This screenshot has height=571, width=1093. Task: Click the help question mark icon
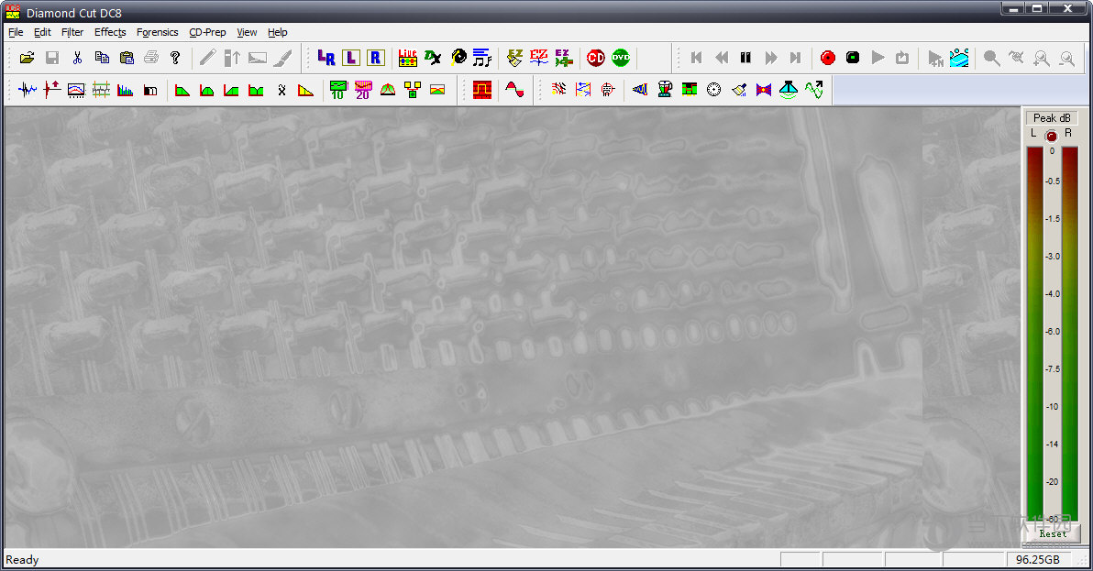coord(175,58)
